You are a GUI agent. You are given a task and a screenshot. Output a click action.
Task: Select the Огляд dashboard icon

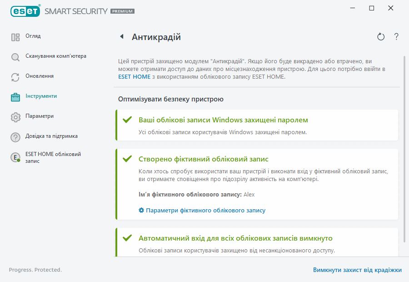pyautogui.click(x=15, y=36)
